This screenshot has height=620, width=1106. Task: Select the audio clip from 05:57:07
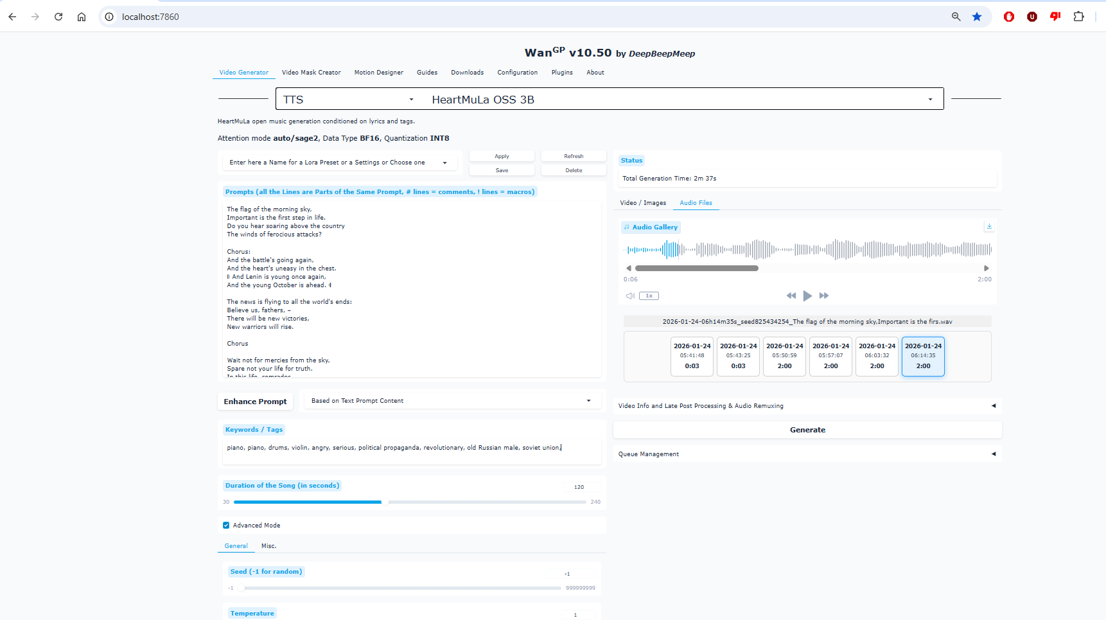[x=830, y=356]
